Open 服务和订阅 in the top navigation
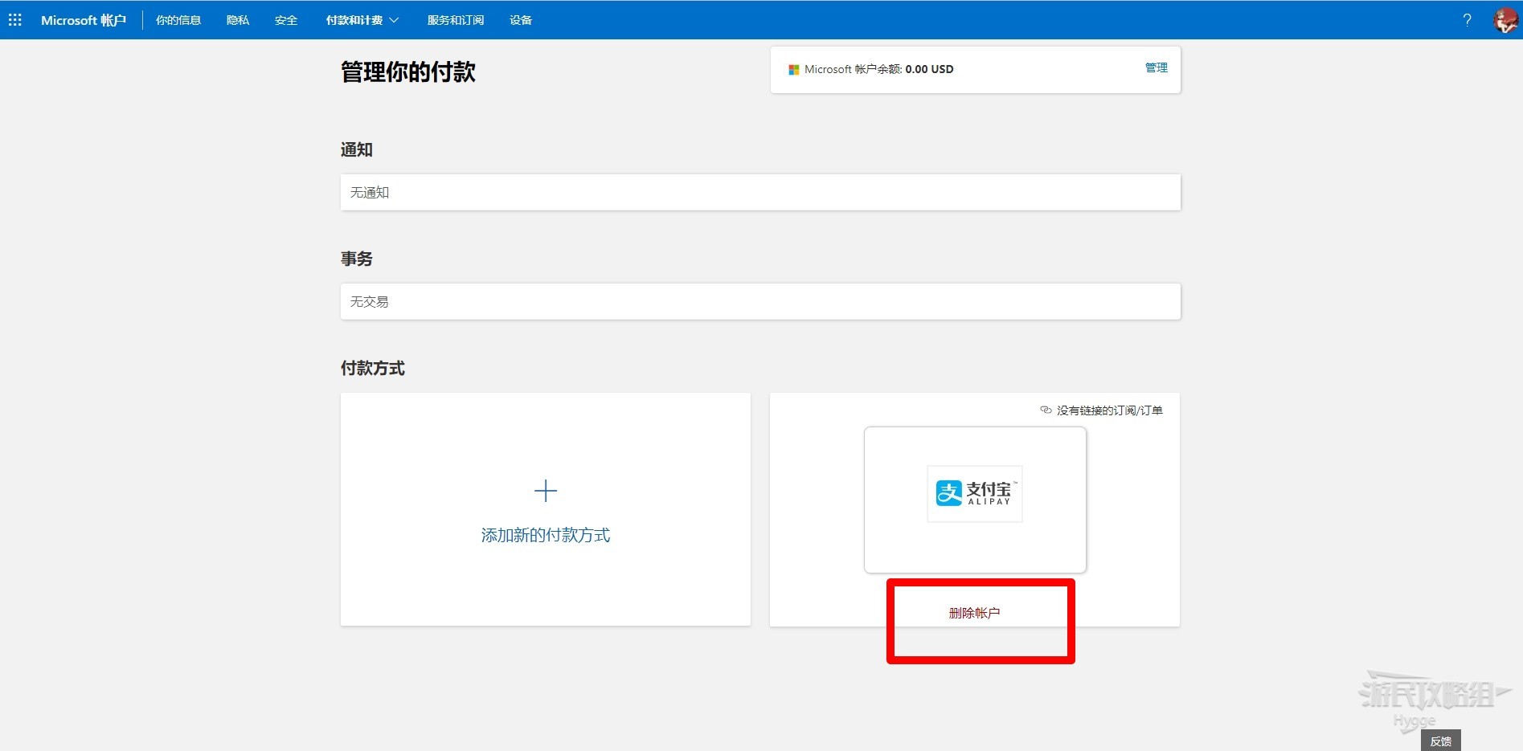 coord(456,20)
